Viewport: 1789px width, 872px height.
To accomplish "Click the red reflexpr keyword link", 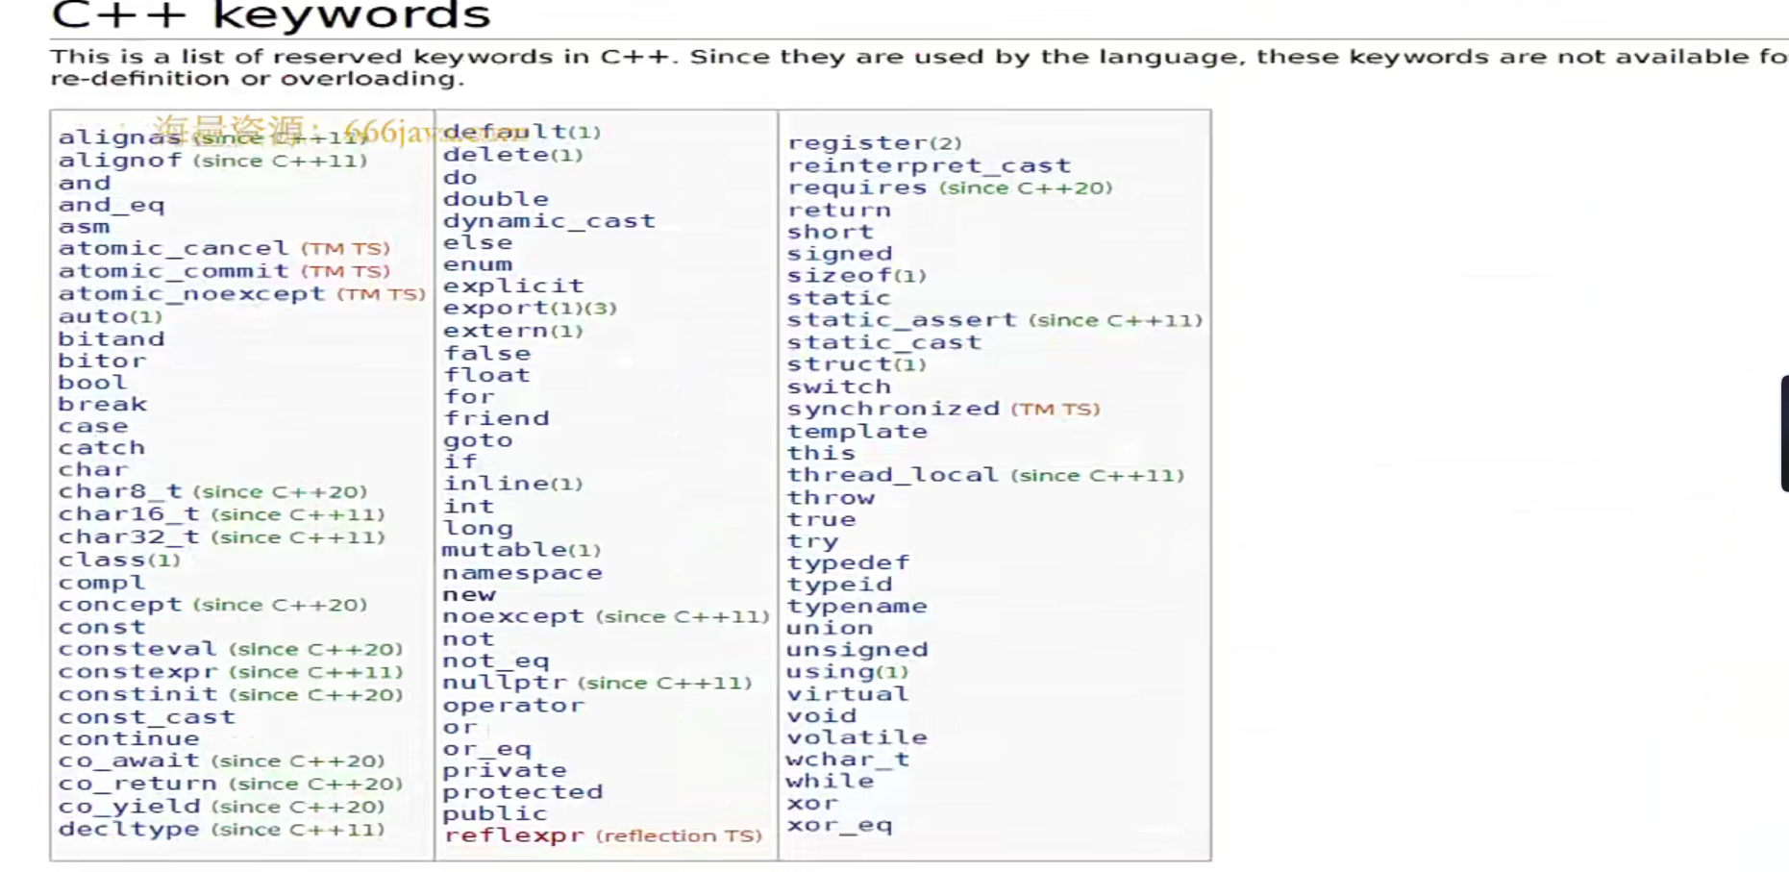I will [514, 835].
